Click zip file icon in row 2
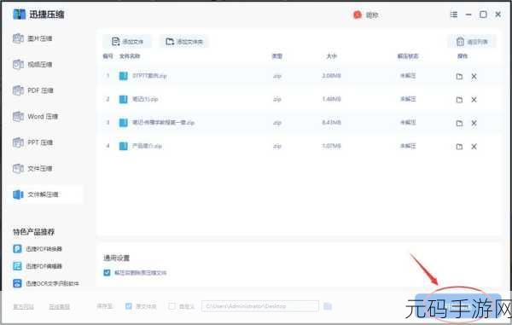Screen dimensions: 512x325 [123, 99]
